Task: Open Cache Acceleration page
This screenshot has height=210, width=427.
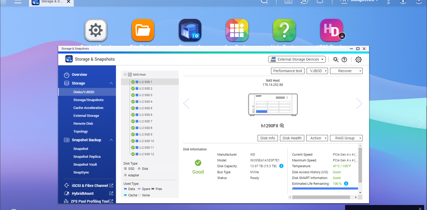Action: click(88, 108)
